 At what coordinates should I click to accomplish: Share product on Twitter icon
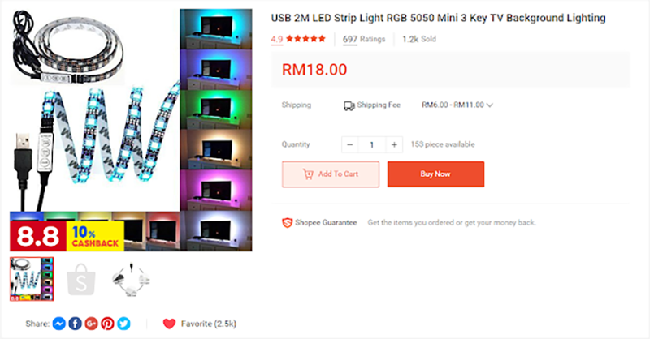point(123,324)
